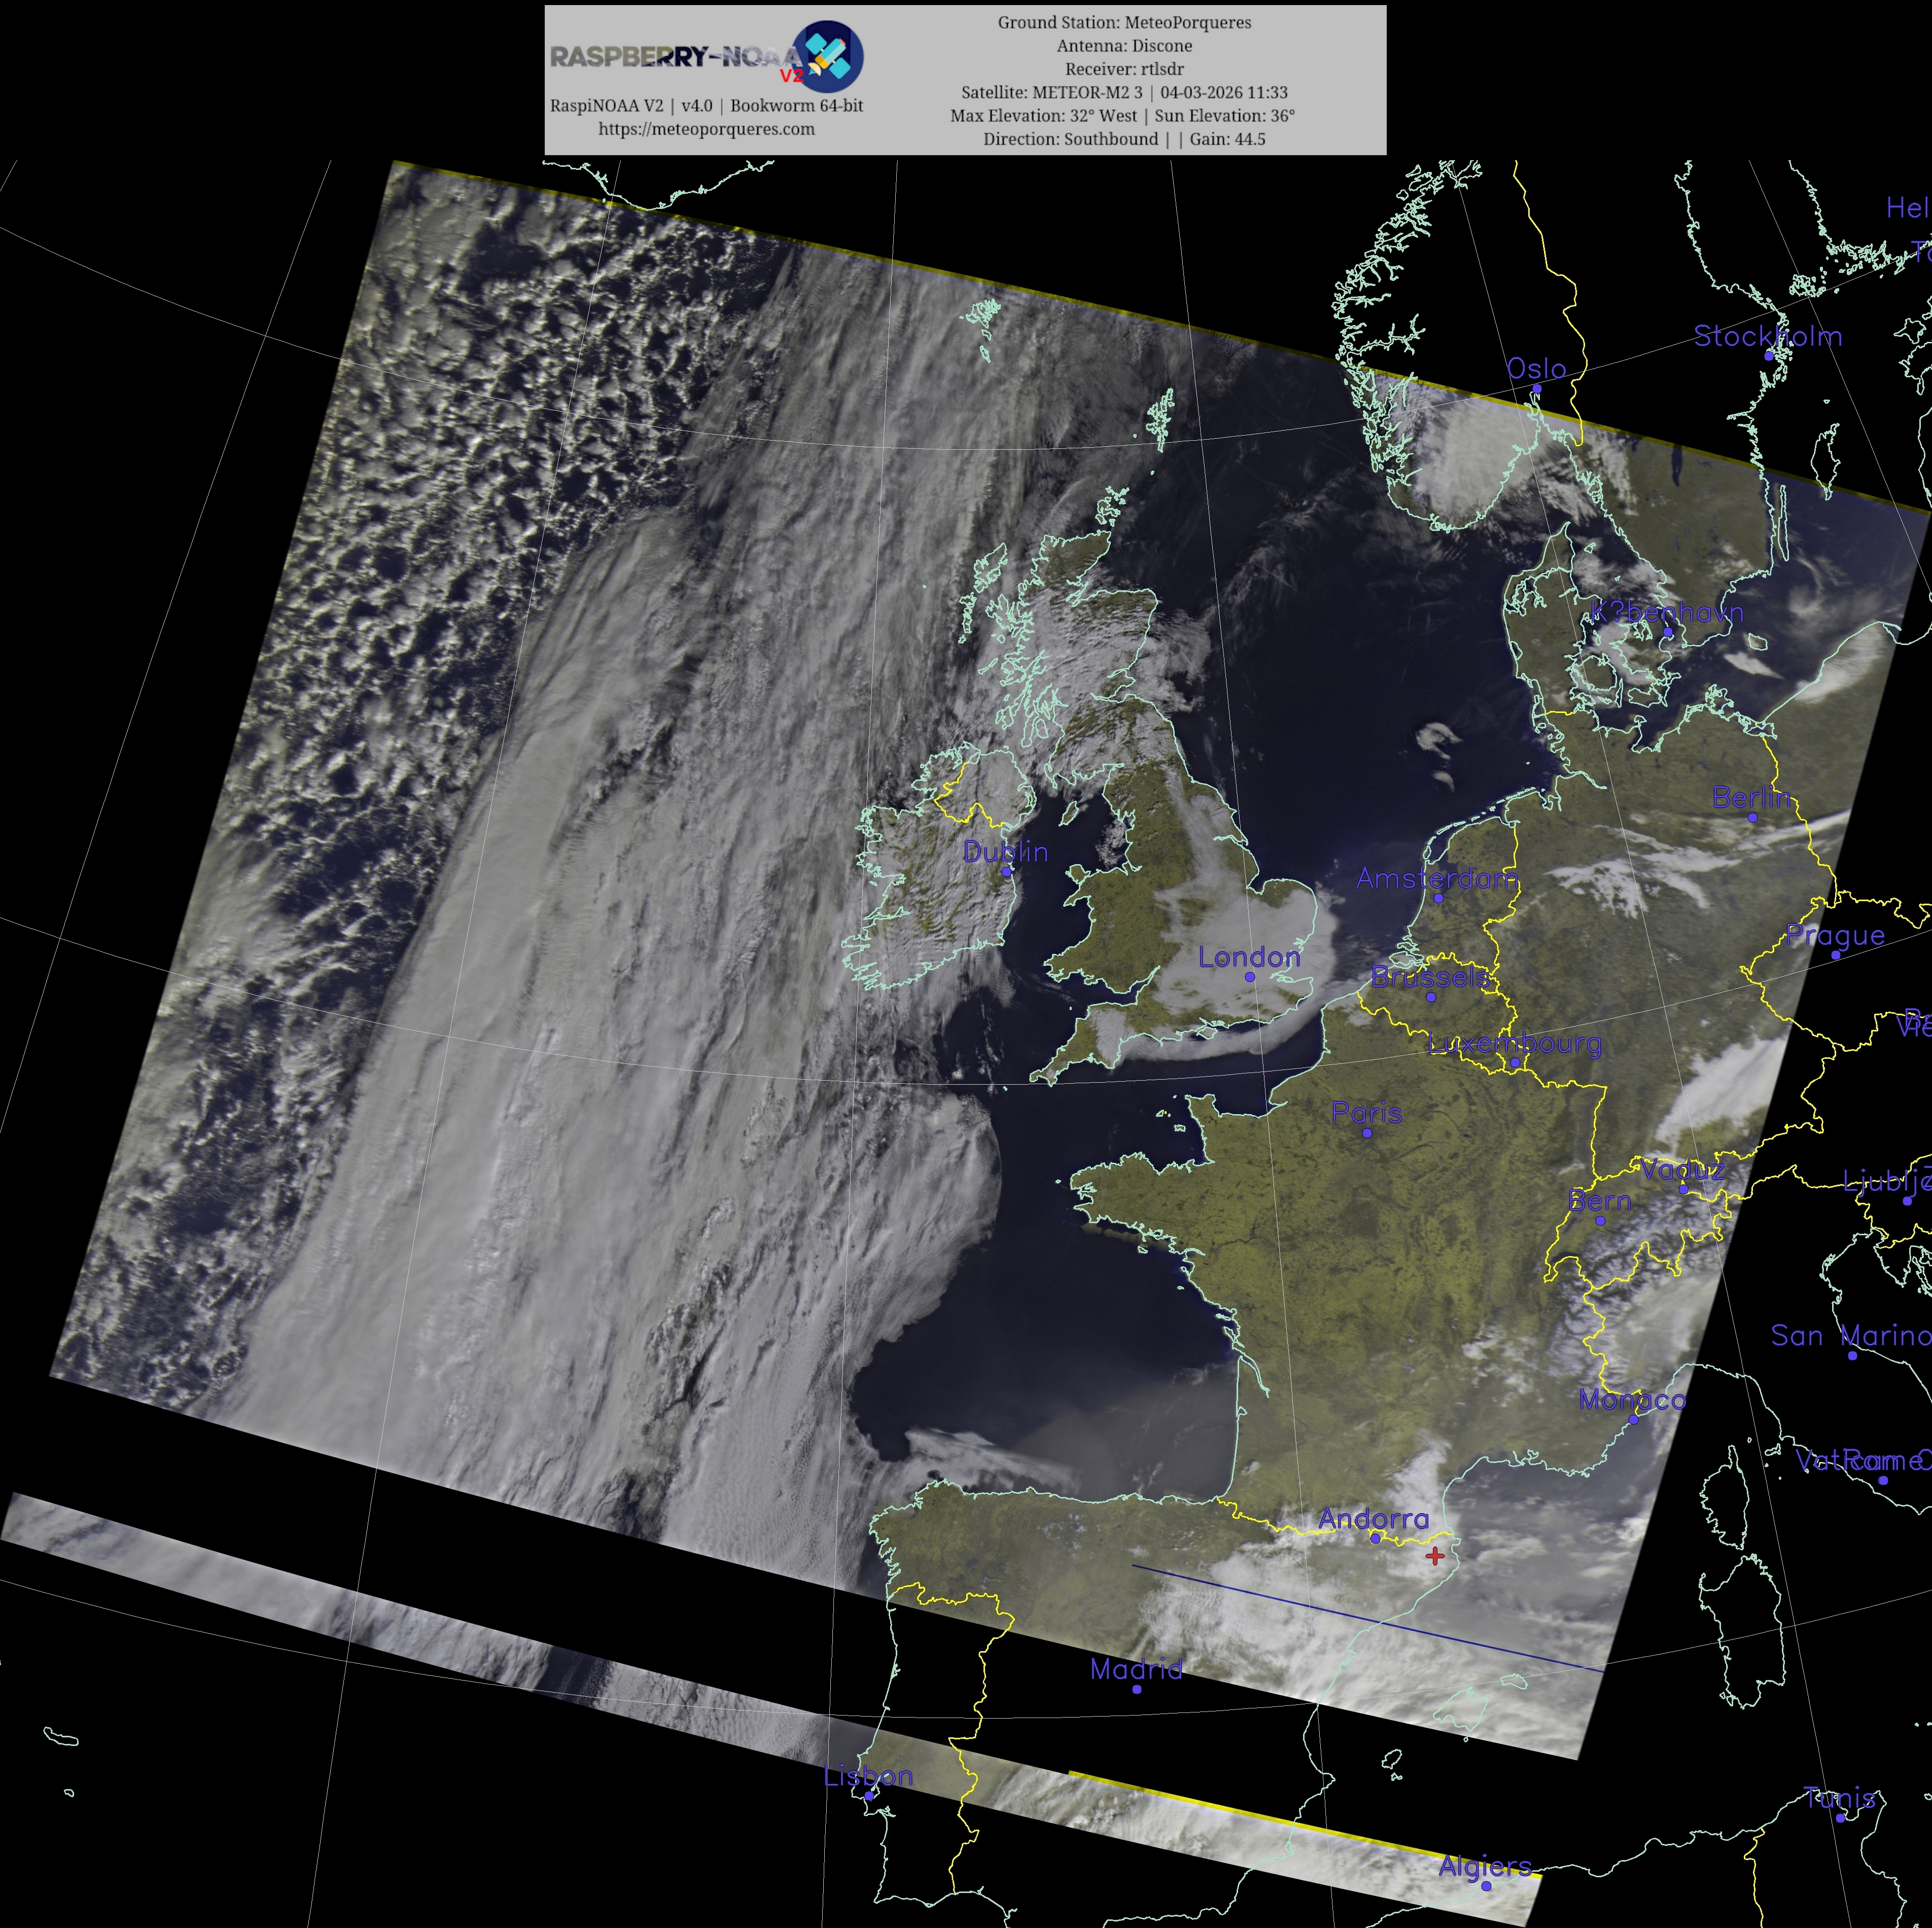Click the Amsterdam city label
Image resolution: width=1932 pixels, height=1928 pixels.
1436,879
